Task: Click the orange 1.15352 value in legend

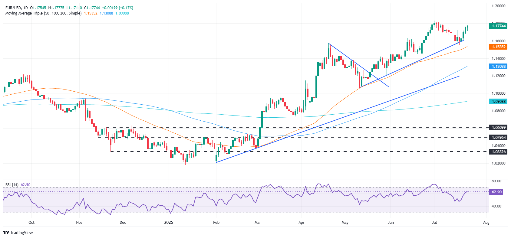Action: click(91, 13)
